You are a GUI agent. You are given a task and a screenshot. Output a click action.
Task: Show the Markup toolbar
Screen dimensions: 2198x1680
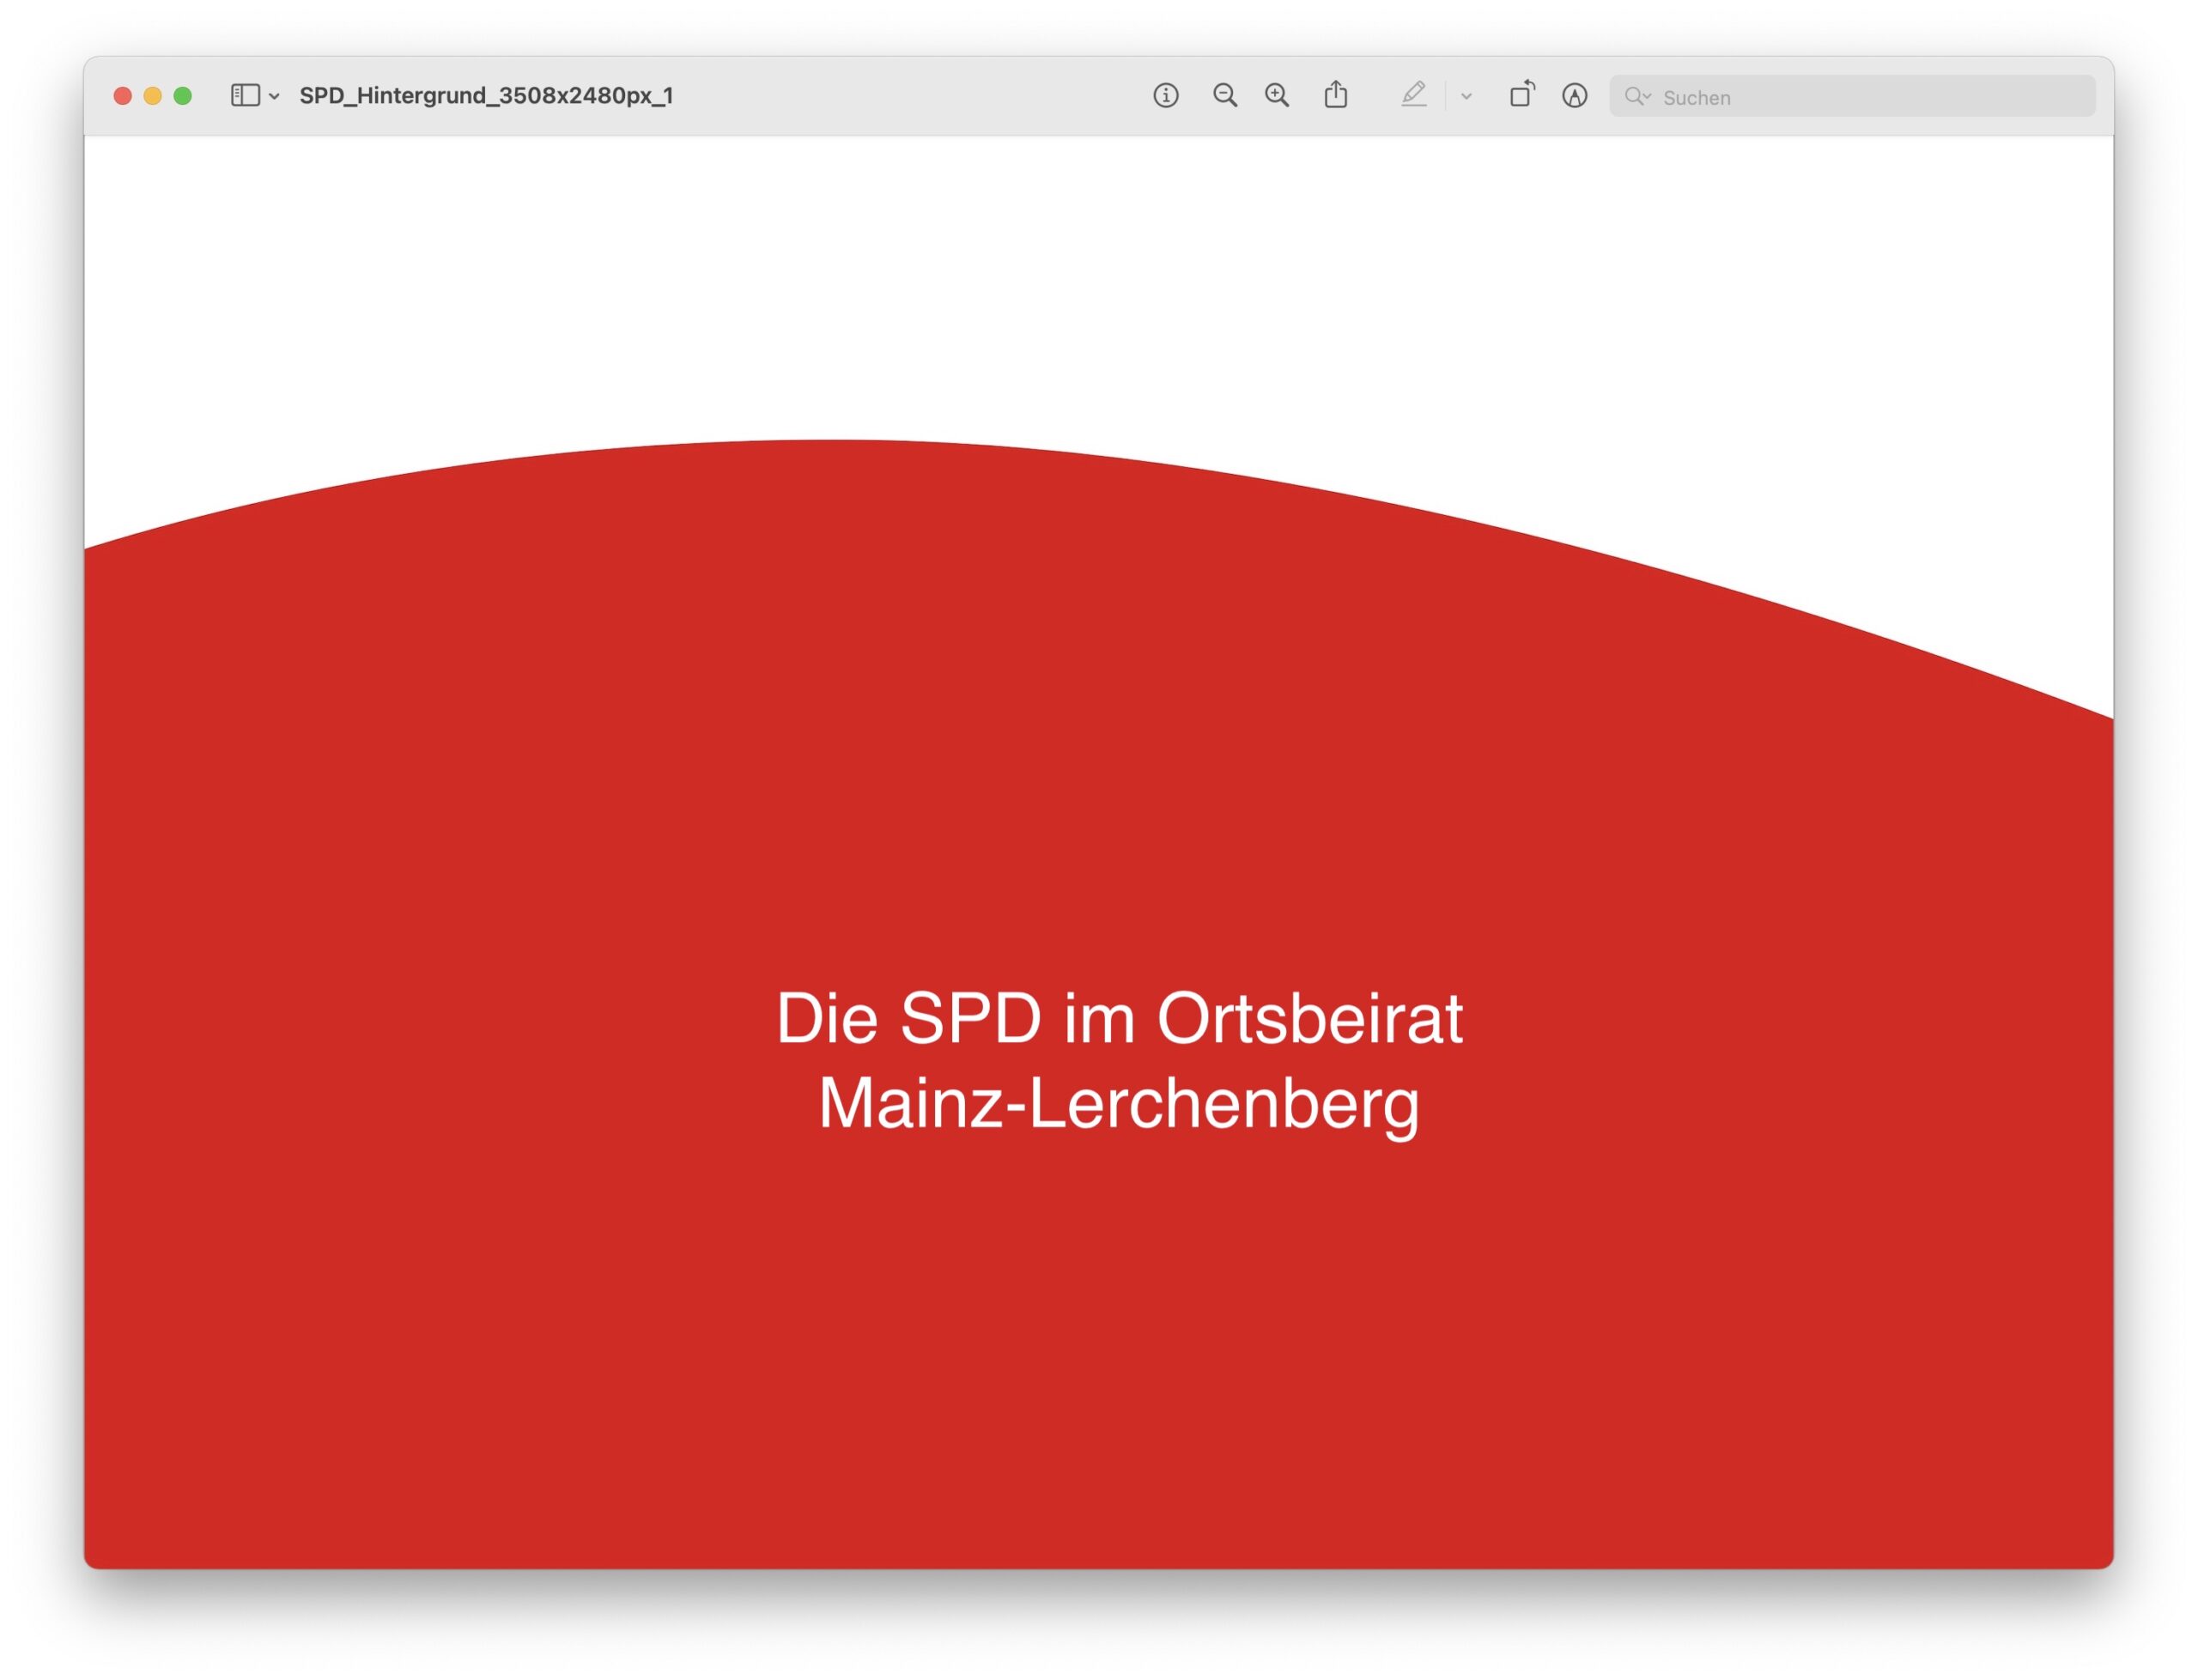click(1575, 95)
